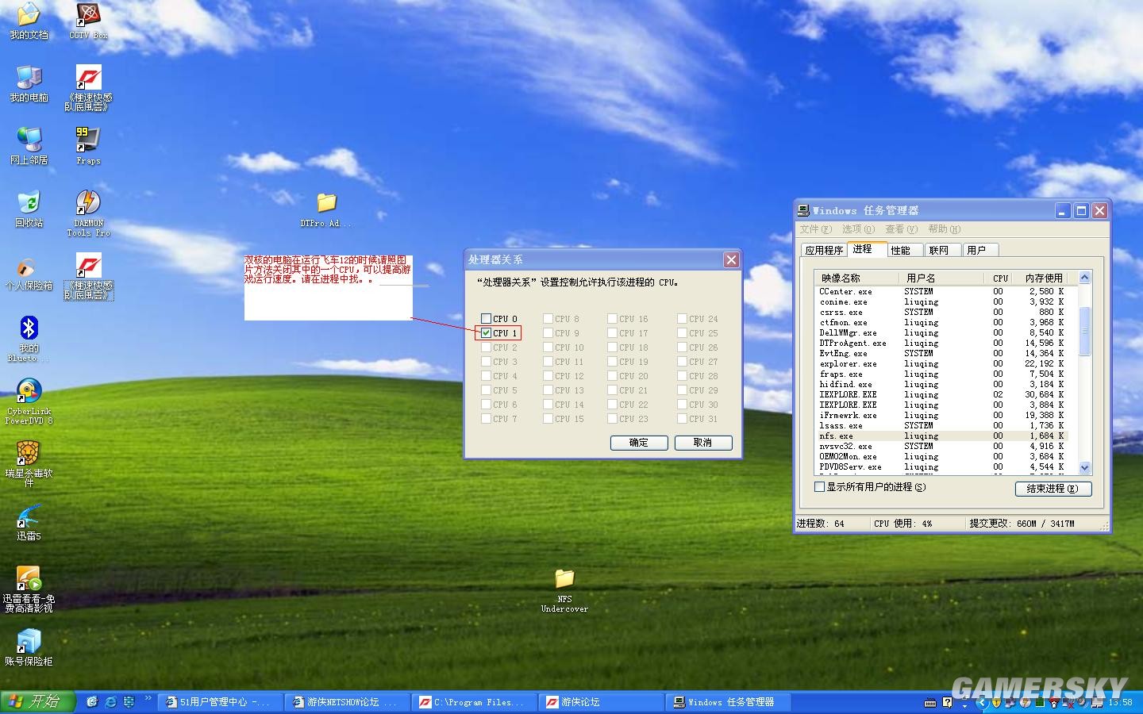Screen dimensions: 1143x714
Task: Select the explorer.exe process row
Action: (942, 364)
